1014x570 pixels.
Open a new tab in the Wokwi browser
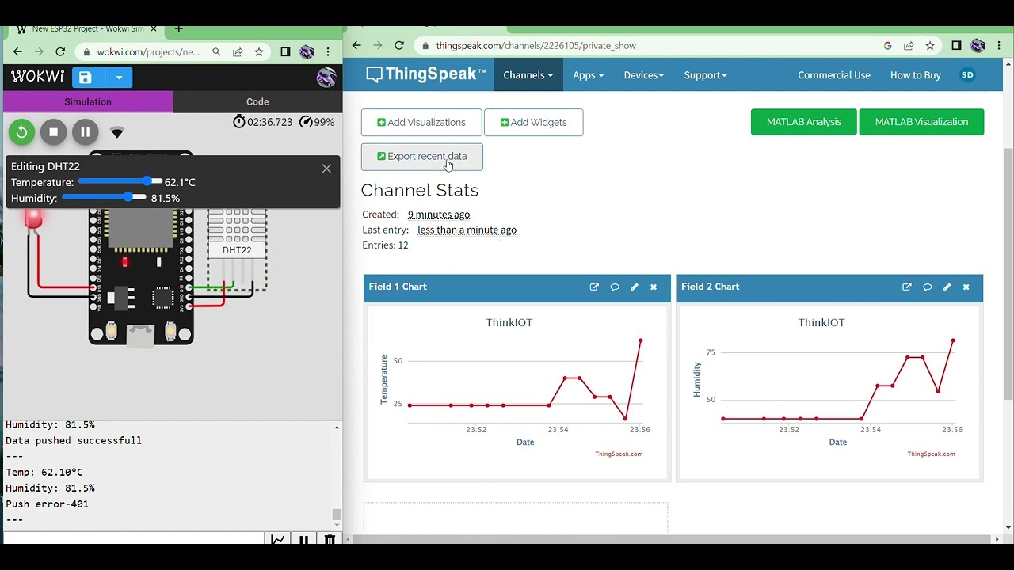(178, 29)
